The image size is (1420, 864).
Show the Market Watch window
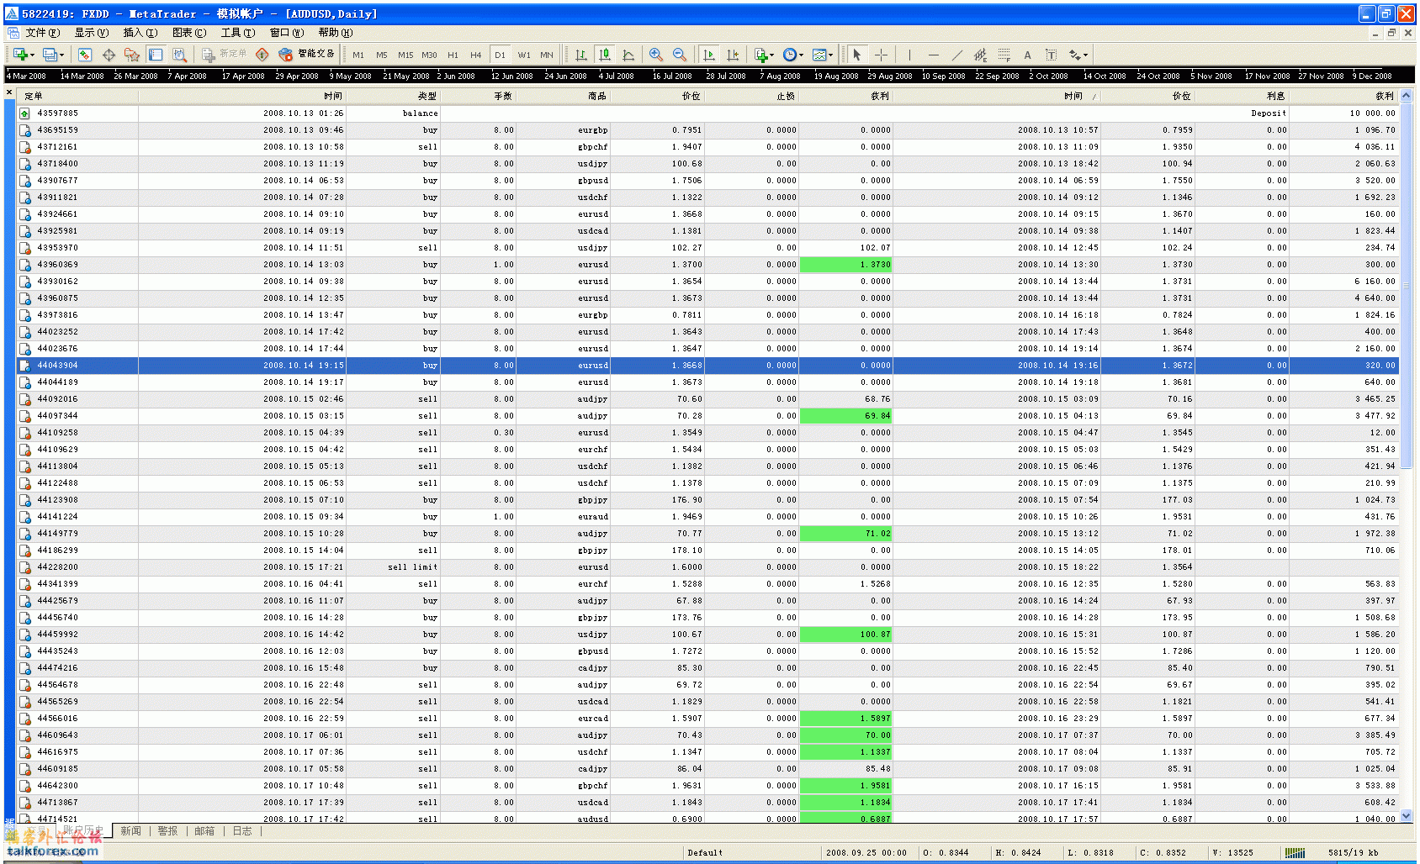pos(85,55)
